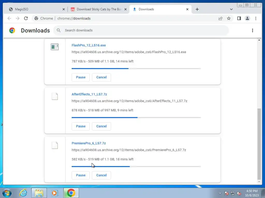265x198 pixels.
Task: Open Chrome's three-dot main menu
Action: 256,18
